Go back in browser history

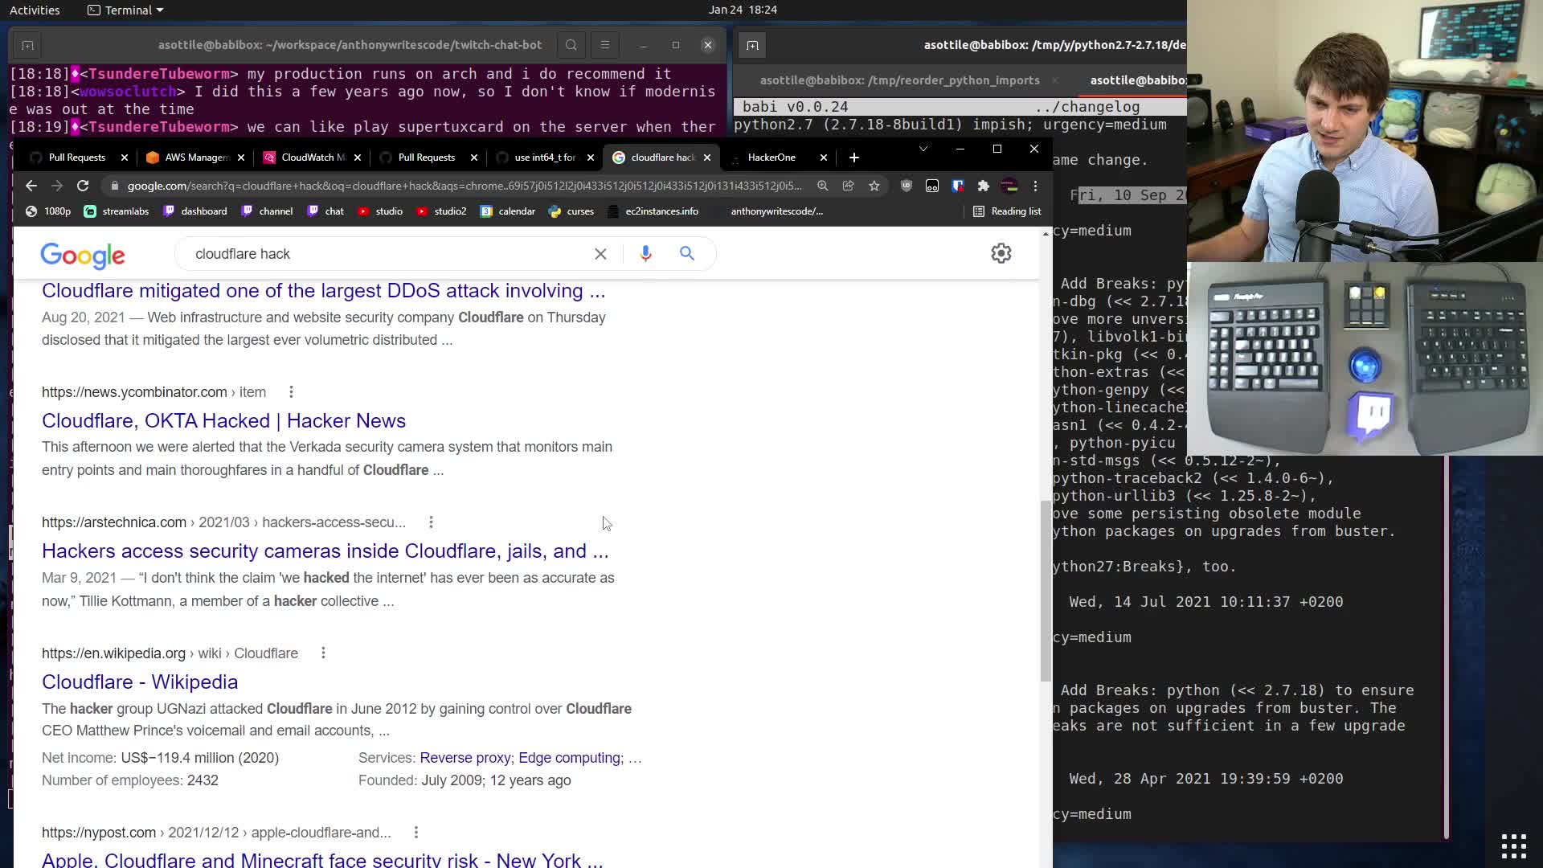coord(31,186)
